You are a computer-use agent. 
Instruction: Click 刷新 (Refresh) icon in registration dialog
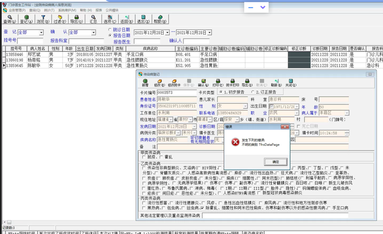click(x=276, y=83)
